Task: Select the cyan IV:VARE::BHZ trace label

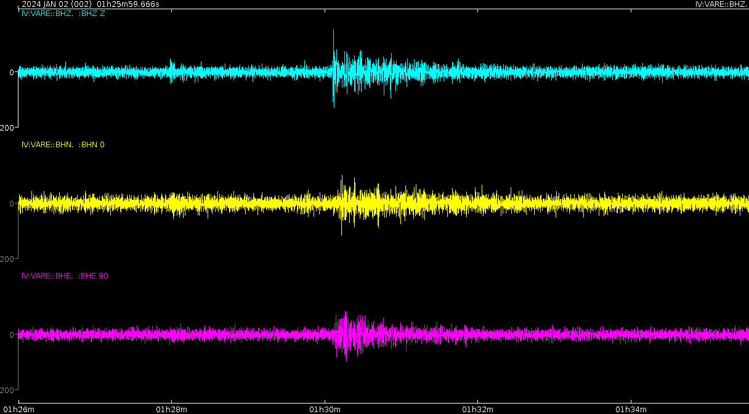Action: point(63,14)
